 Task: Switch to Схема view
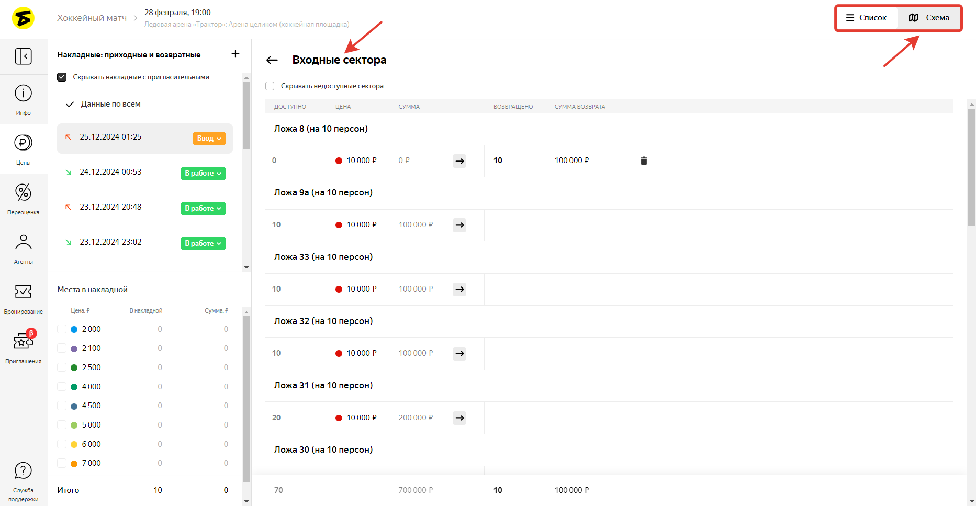[929, 18]
